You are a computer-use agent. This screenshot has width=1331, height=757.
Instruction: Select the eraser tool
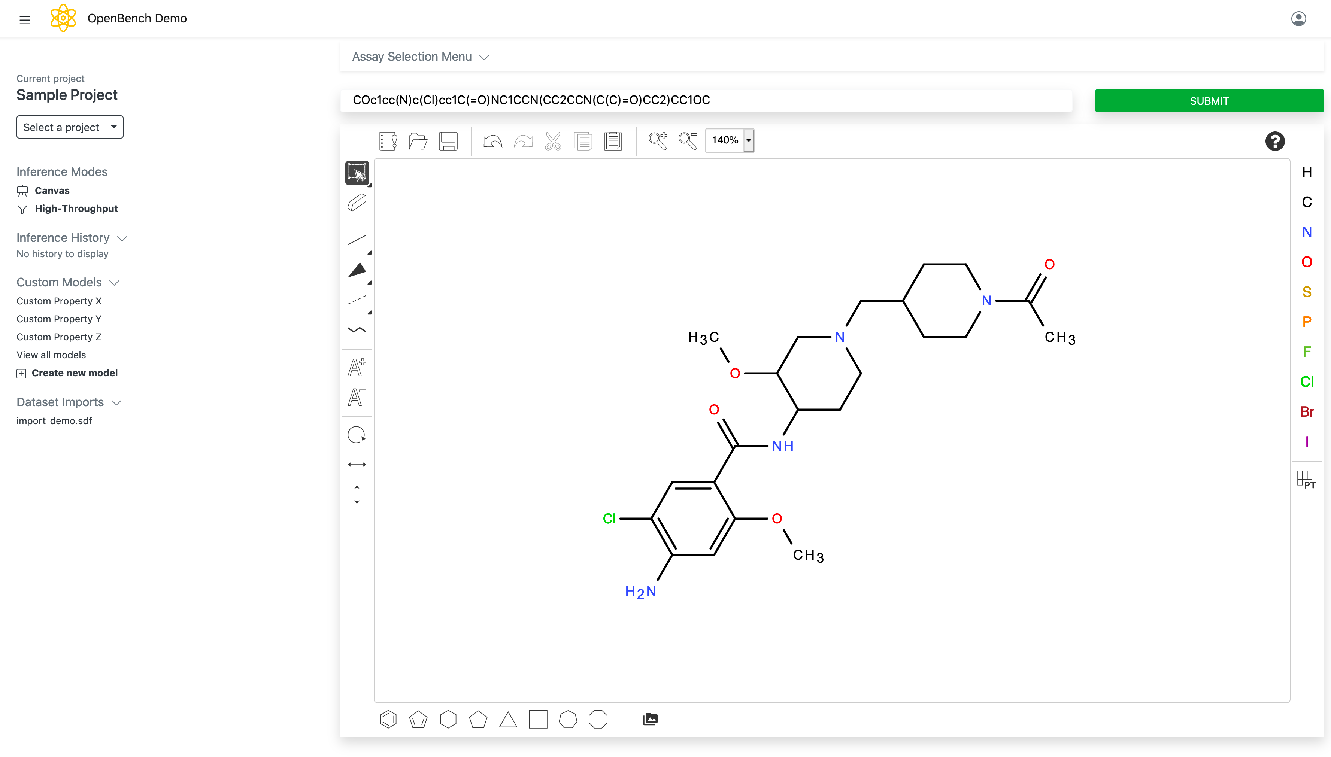(x=357, y=203)
